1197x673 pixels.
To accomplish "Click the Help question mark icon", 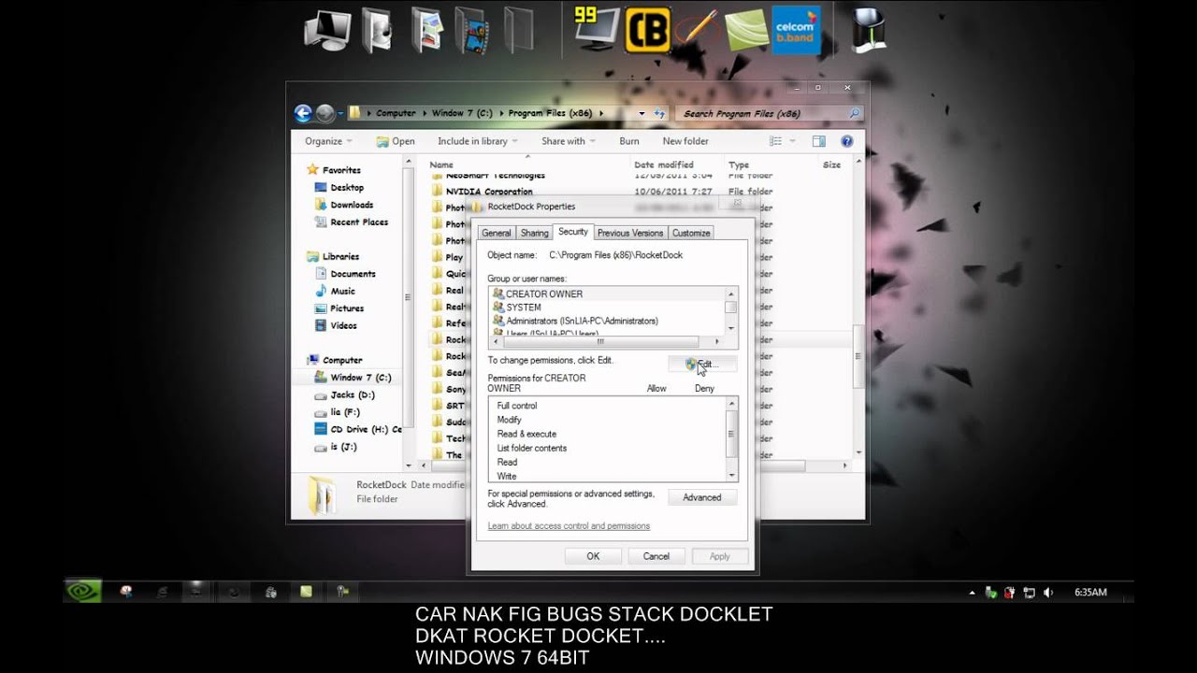I will coord(846,140).
